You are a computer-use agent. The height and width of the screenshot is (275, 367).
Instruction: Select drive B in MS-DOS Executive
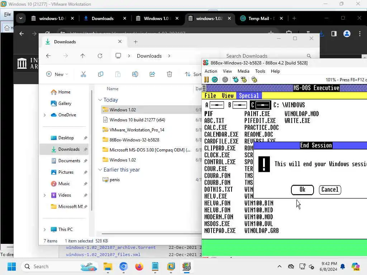[x=237, y=105]
